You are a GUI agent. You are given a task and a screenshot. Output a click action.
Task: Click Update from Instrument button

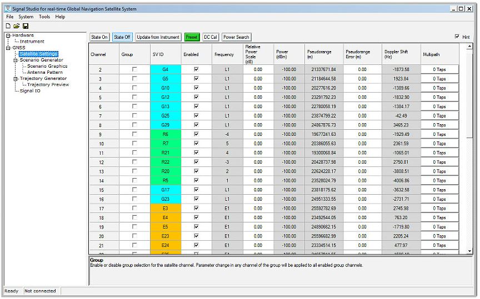[x=158, y=37]
